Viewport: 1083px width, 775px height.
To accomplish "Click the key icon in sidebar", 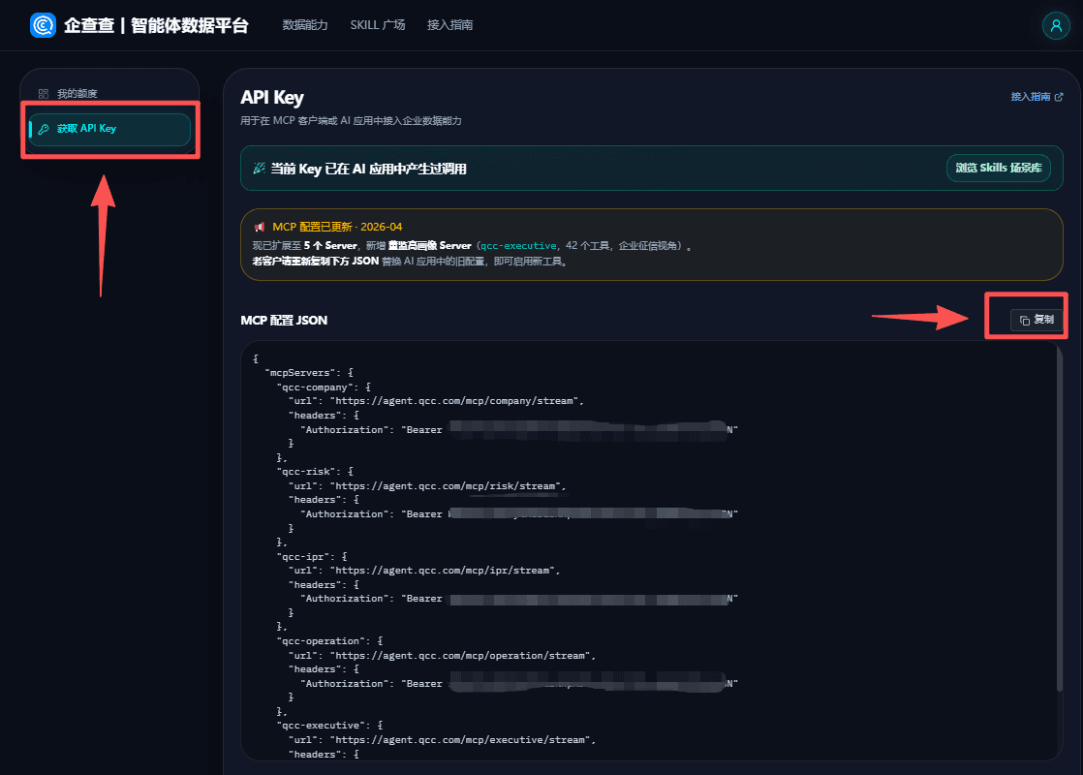I will point(44,129).
